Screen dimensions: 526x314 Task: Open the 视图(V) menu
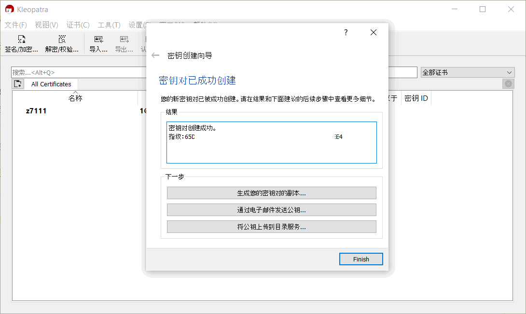pos(46,25)
